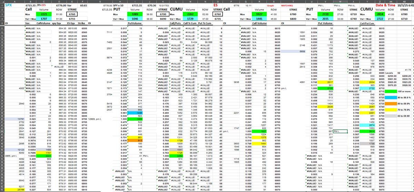Select the row 5 header

coord(2,23)
